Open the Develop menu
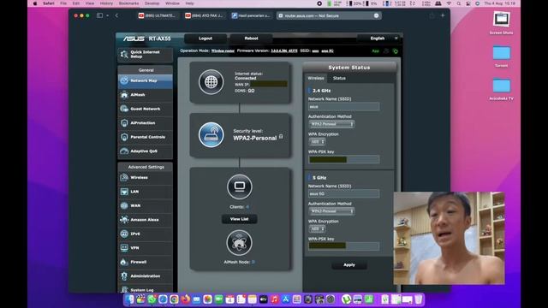This screenshot has width=548, height=308. point(152,3)
